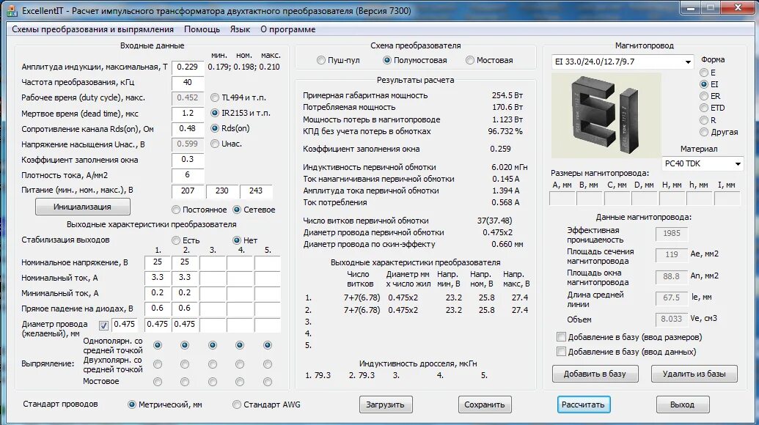Click the EI core photo thumbnail

coord(606,116)
